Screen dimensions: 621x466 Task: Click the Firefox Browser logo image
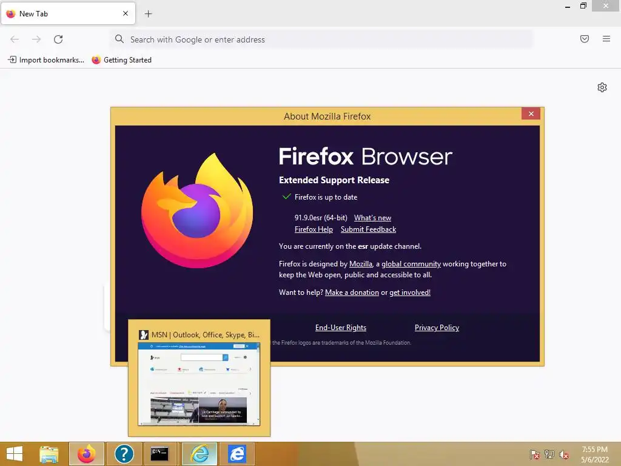[197, 210]
